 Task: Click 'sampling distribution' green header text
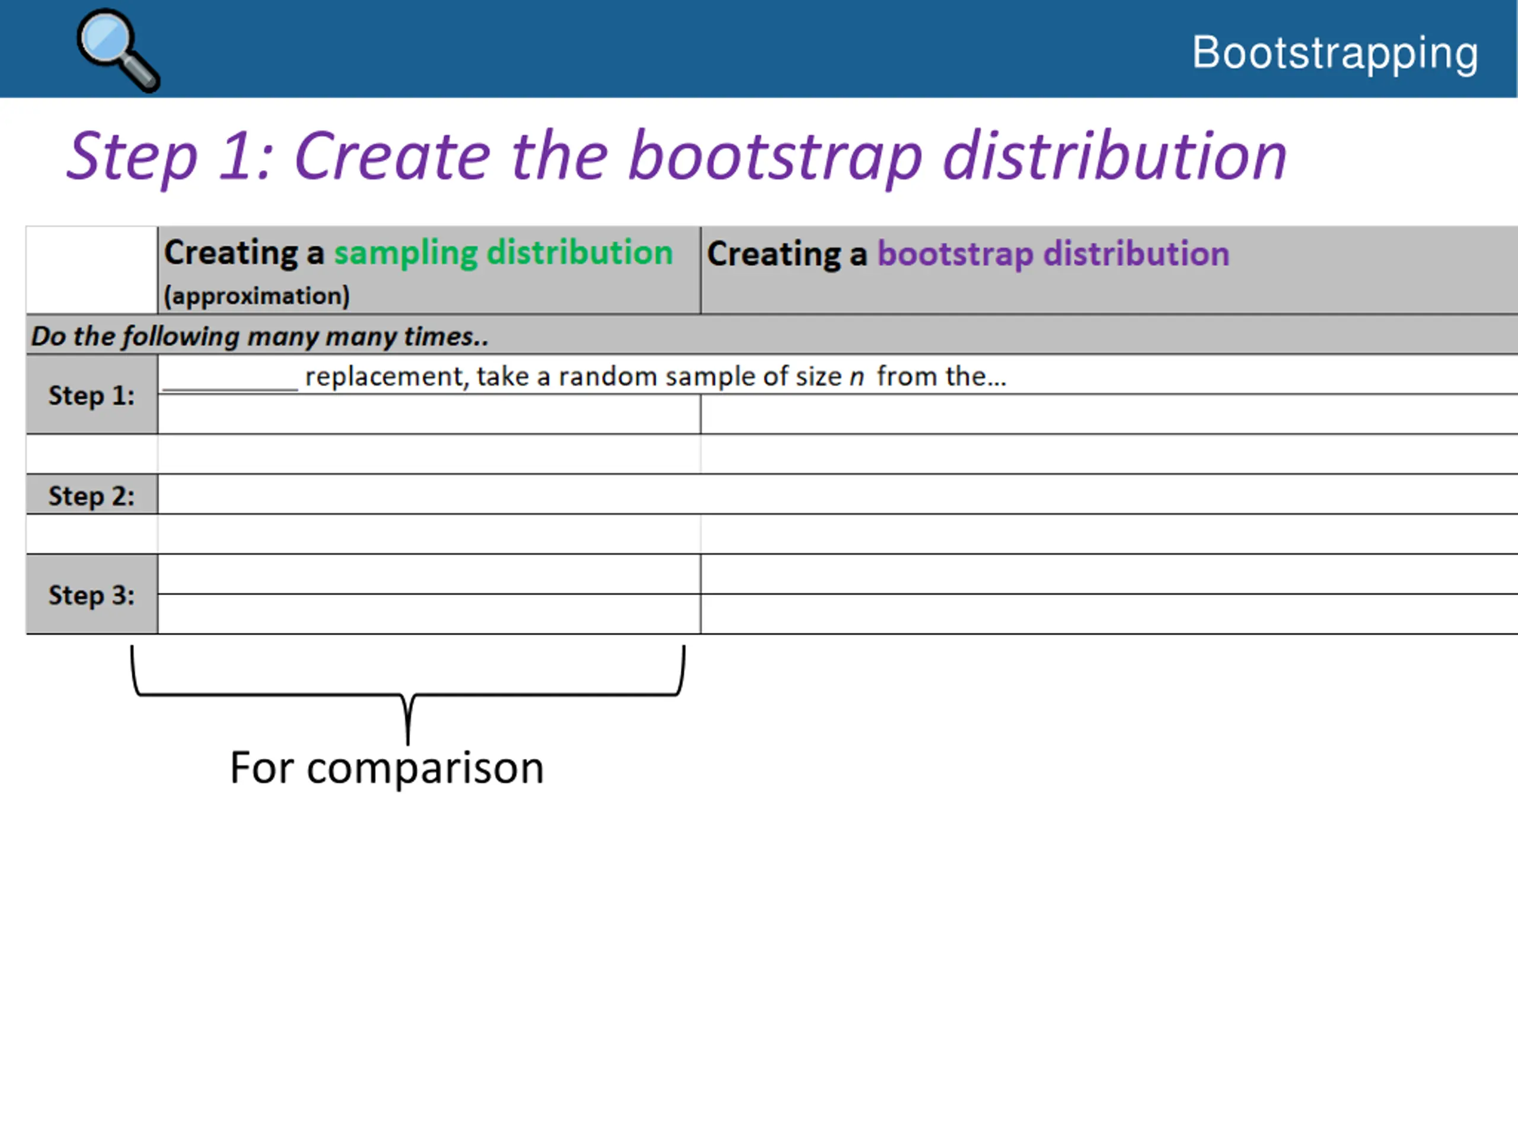503,253
